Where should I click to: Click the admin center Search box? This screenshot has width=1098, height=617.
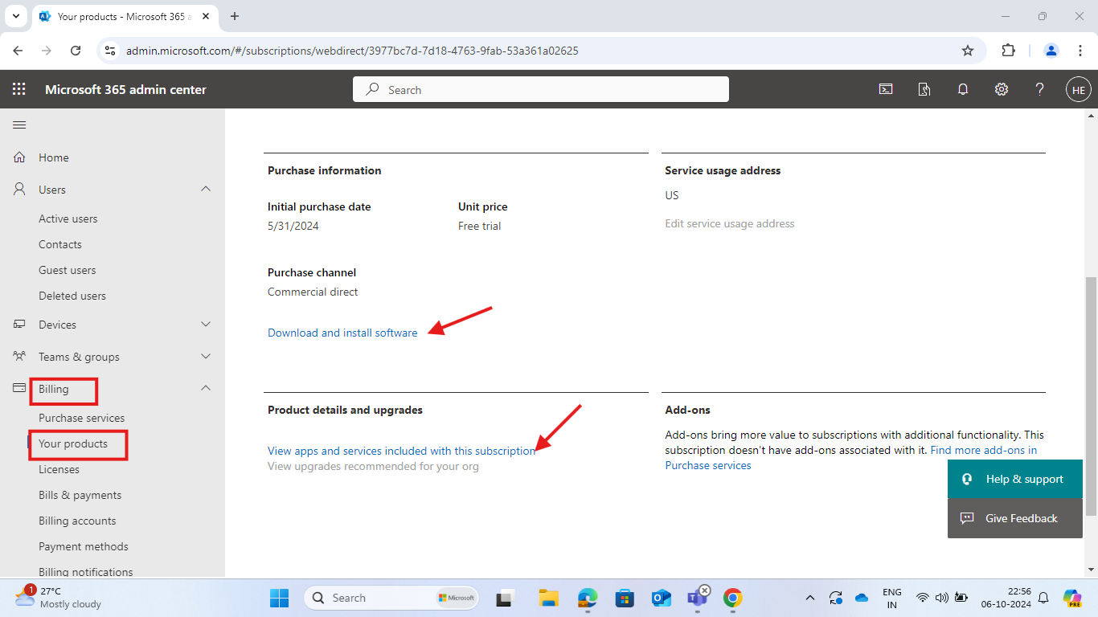point(541,89)
